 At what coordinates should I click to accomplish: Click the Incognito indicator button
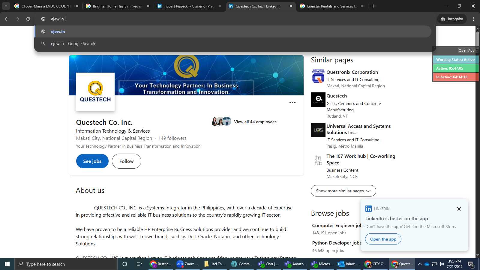[452, 19]
